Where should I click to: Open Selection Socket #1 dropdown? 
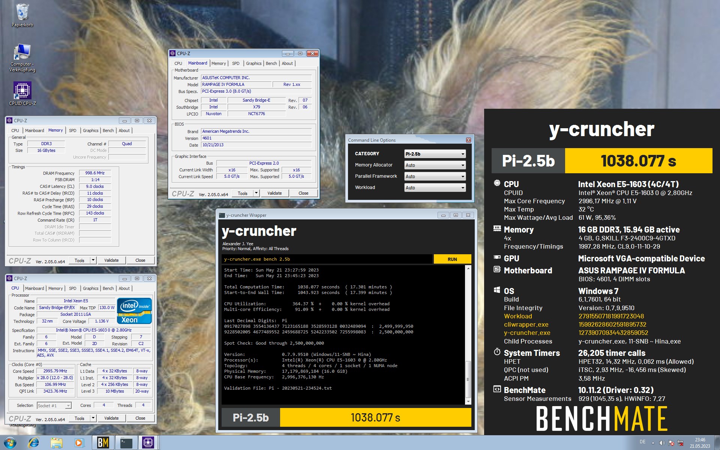point(54,405)
